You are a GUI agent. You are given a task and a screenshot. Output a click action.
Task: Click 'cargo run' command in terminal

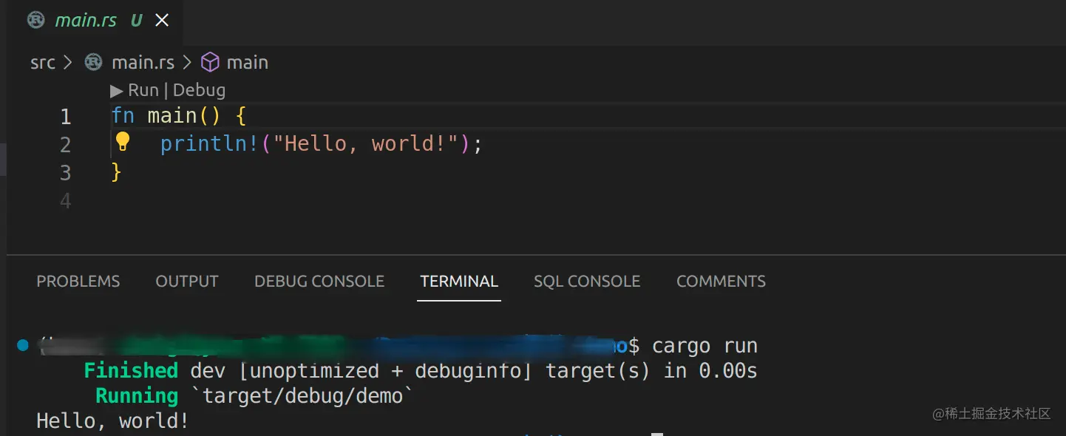pos(705,346)
